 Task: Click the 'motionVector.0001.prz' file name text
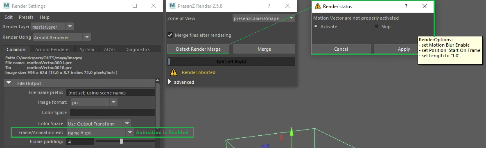pos(49,63)
